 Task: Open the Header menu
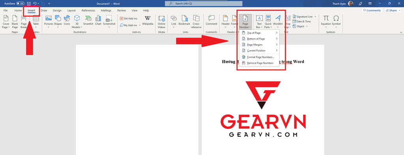[x=225, y=22]
